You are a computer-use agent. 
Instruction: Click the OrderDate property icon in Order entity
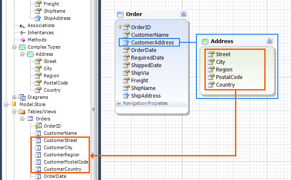(x=126, y=50)
